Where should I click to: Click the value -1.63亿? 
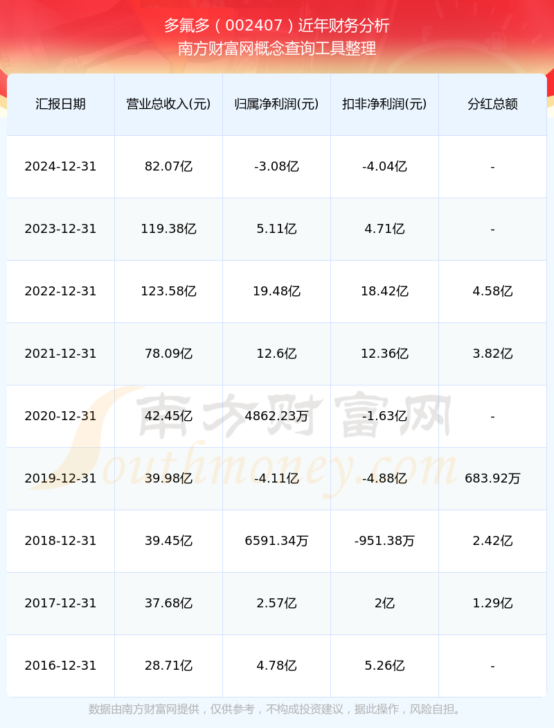385,415
